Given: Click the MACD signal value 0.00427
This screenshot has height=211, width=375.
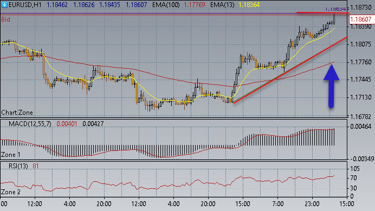Looking at the screenshot, I should coord(93,124).
